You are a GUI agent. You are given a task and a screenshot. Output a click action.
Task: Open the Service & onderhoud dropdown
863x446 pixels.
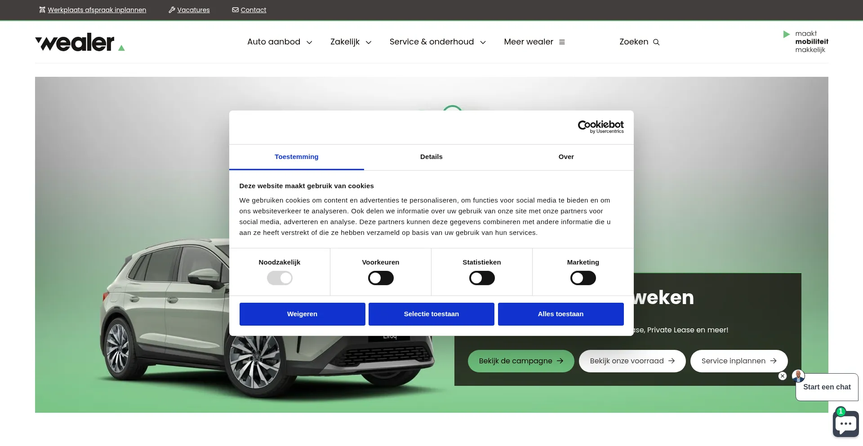483,42
